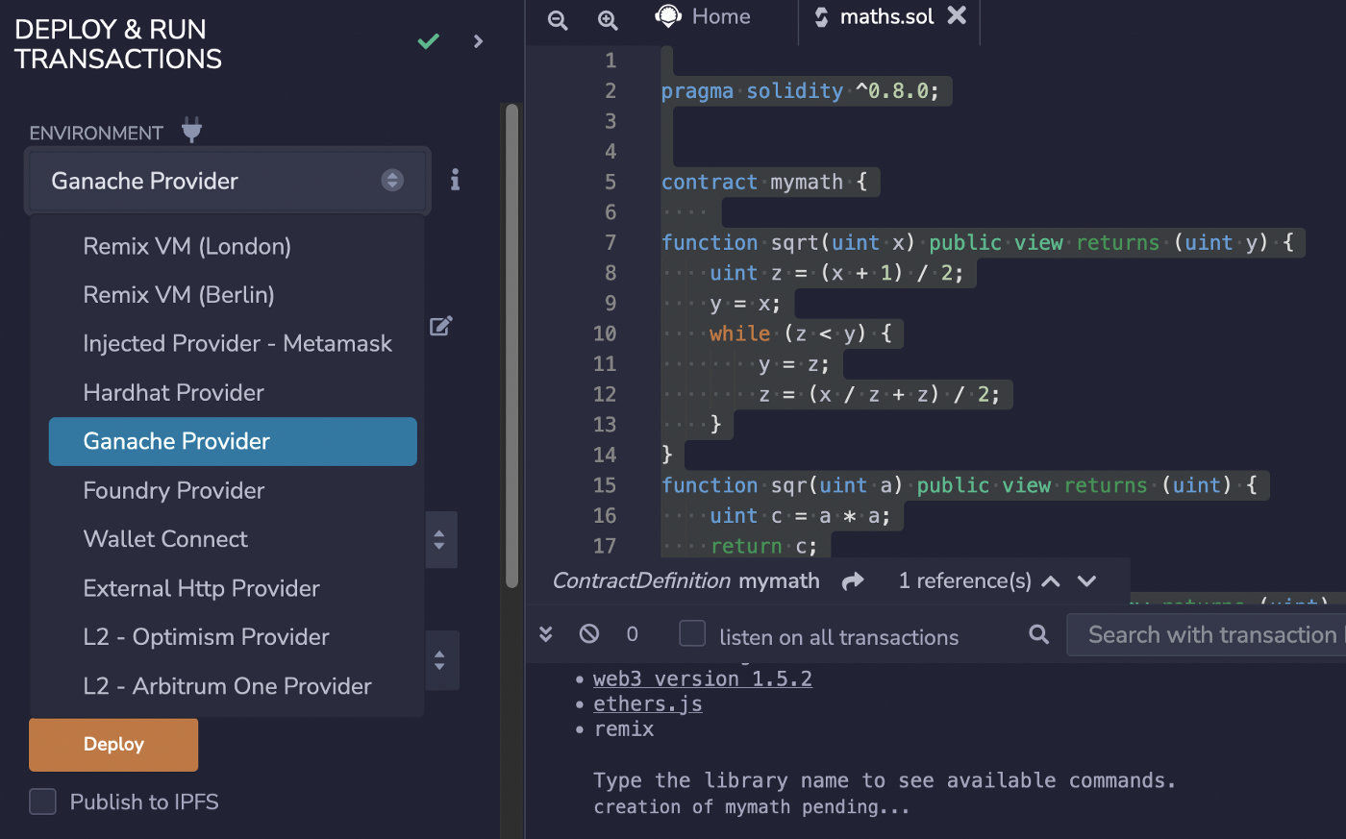Select External Http Provider option
The height and width of the screenshot is (839, 1346).
coord(201,588)
